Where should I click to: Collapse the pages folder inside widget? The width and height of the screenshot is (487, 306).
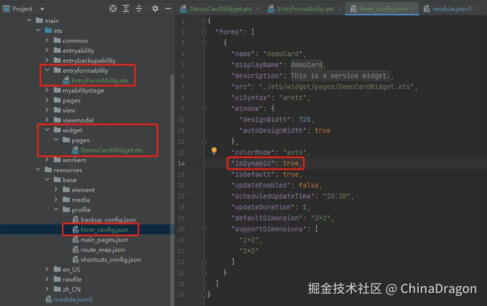56,139
